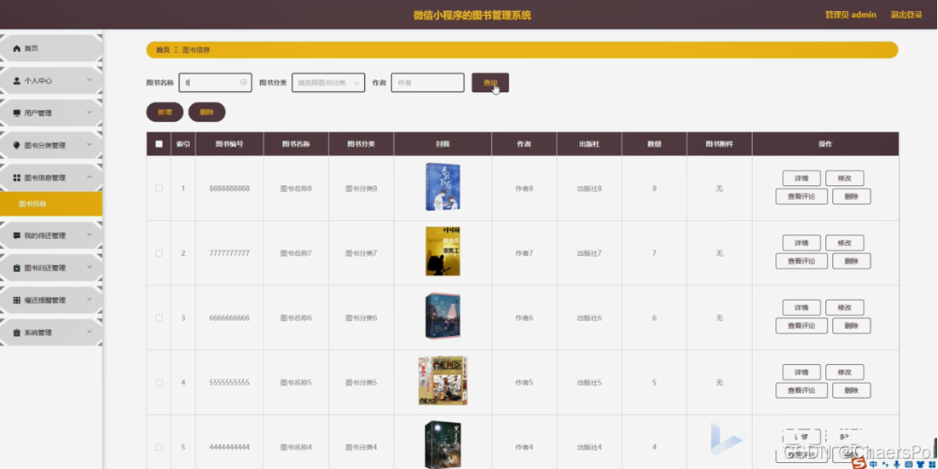Viewport: 938px width, 469px height.
Task: Click 删除 in the 图书名称7 row
Action: (x=852, y=261)
